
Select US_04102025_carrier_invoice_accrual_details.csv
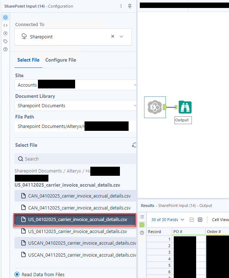click(x=75, y=220)
